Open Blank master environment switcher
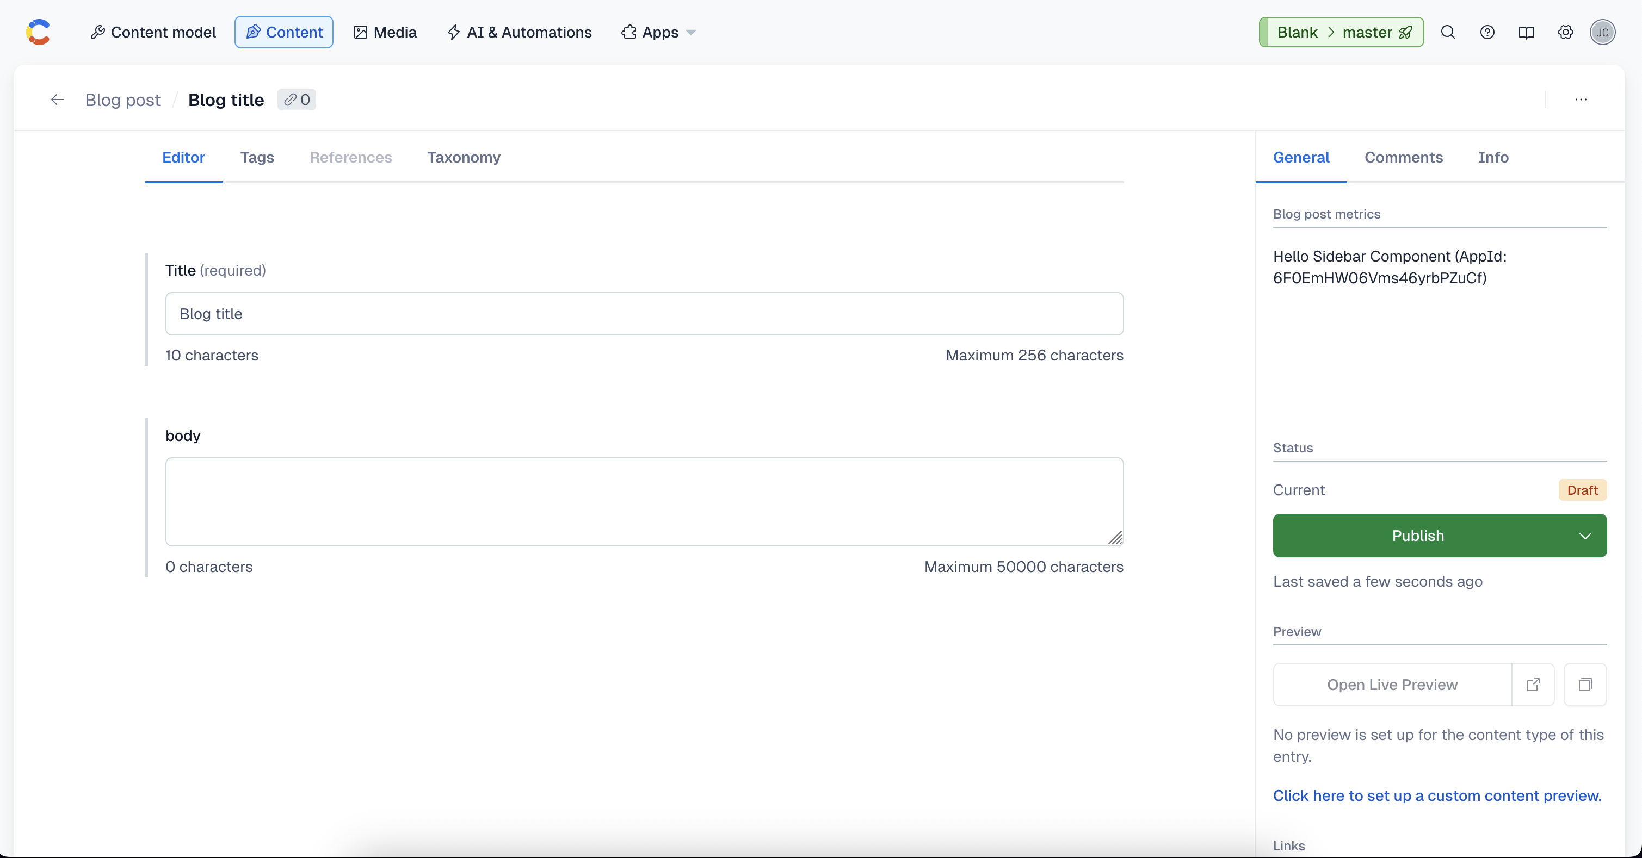This screenshot has width=1642, height=858. [1341, 32]
